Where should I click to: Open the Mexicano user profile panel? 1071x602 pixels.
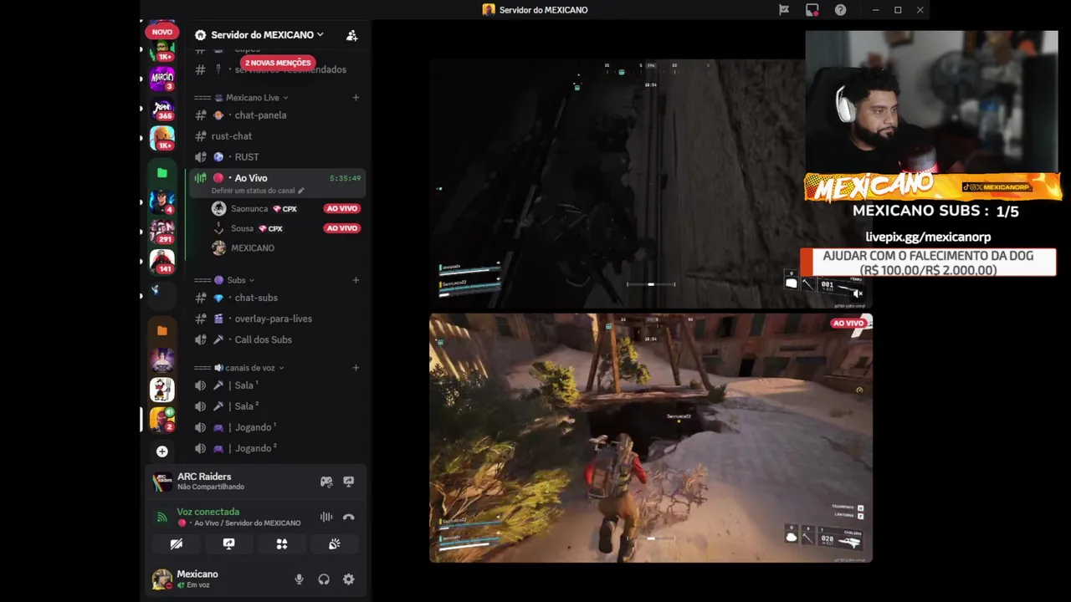click(197, 579)
